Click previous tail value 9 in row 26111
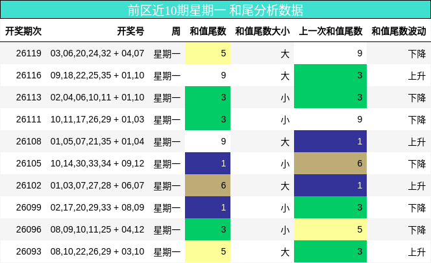 (360, 119)
